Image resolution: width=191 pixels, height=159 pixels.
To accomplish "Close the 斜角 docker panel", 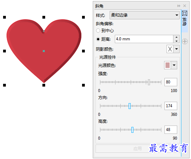I will pyautogui.click(x=185, y=6).
